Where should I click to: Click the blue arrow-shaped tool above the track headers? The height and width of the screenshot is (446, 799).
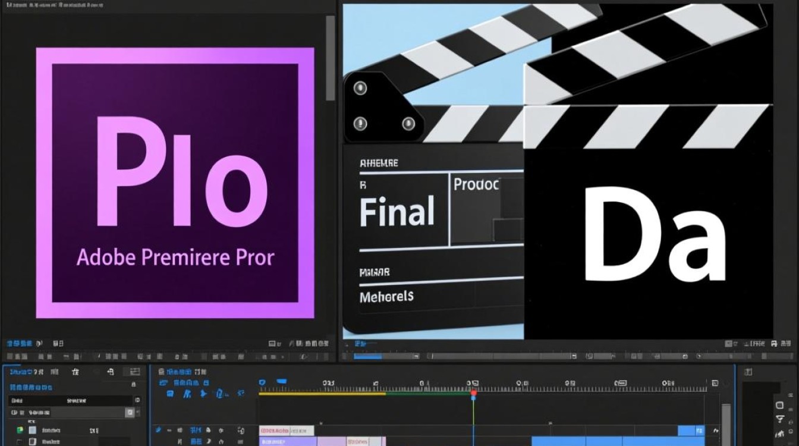pyautogui.click(x=204, y=393)
